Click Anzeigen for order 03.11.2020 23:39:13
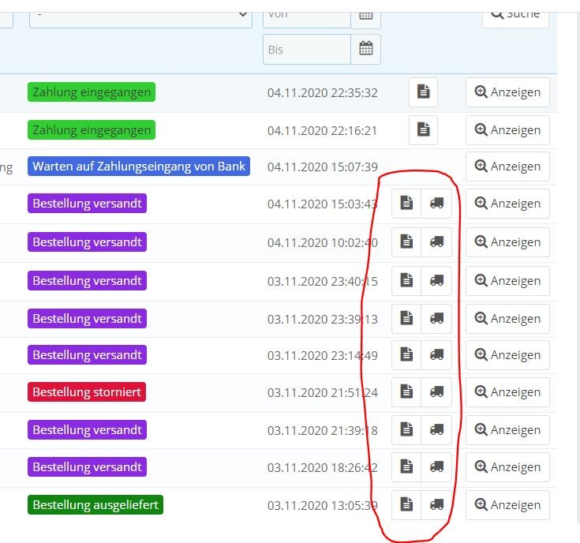Screen dimensions: 580x543 (507, 319)
